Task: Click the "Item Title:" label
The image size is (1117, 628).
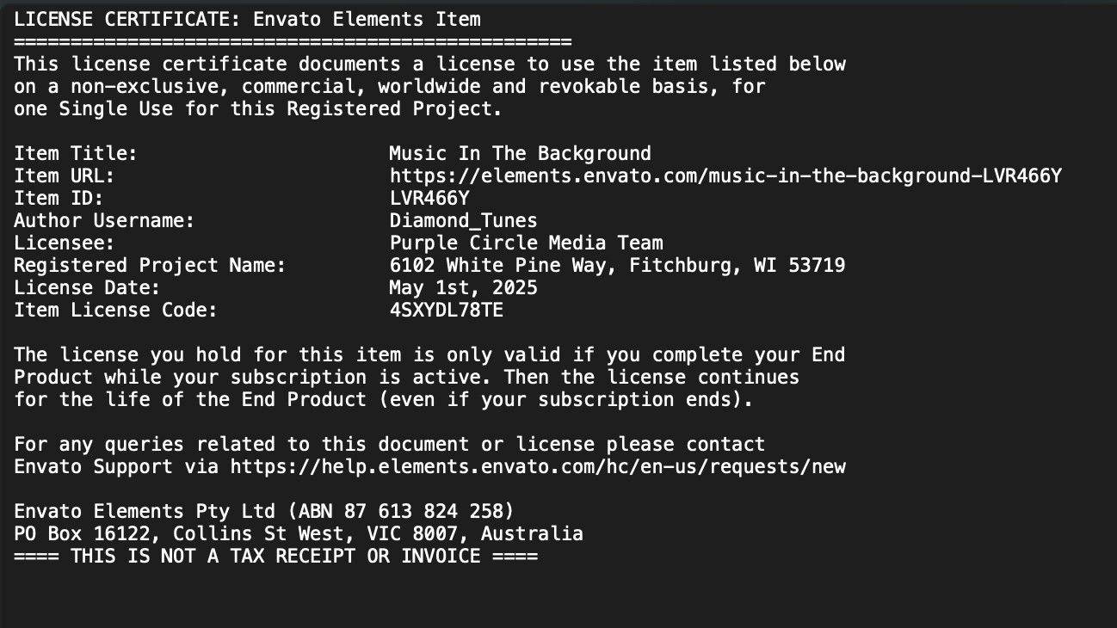Action: tap(76, 154)
